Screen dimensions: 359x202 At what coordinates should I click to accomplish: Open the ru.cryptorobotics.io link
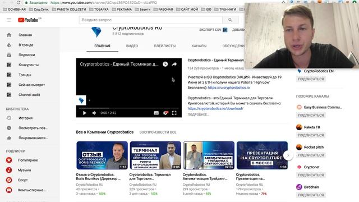[x=229, y=88]
